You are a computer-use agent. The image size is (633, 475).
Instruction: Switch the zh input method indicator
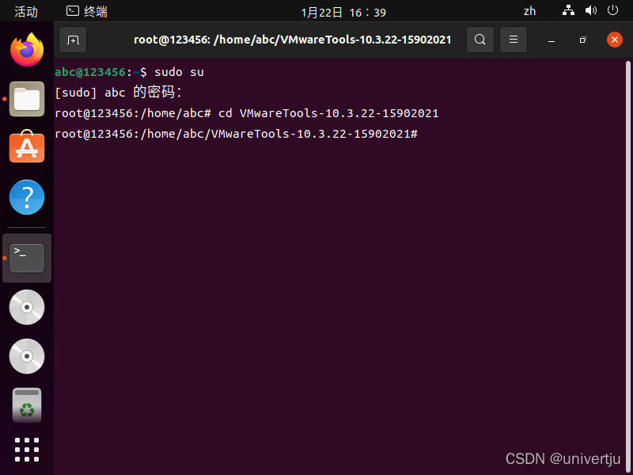click(529, 11)
